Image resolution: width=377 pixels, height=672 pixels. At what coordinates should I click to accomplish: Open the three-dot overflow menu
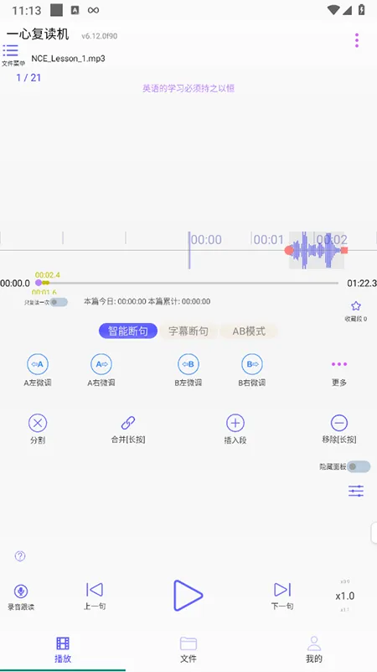357,40
